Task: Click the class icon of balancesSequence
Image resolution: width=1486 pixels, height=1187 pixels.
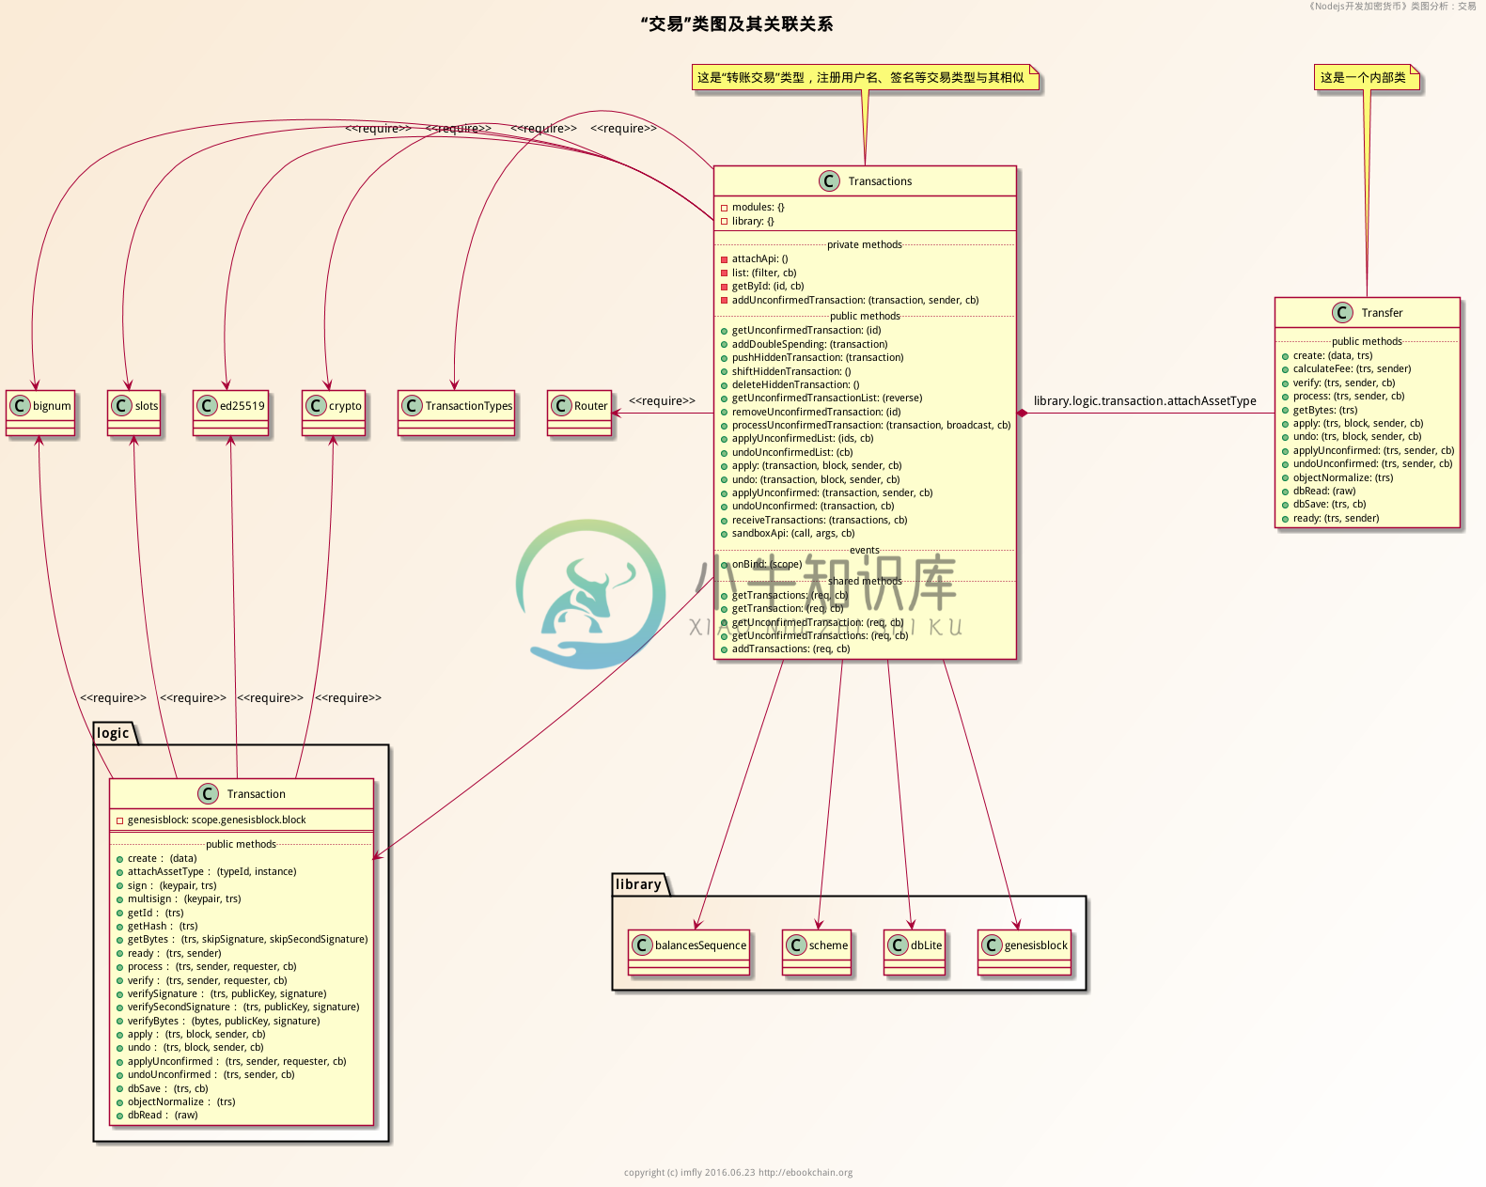Action: tap(643, 945)
